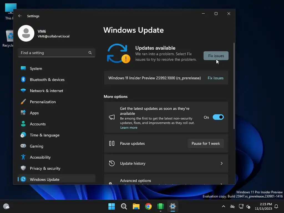This screenshot has height=213, width=284.
Task: Click the Fix issues button
Action: (x=216, y=56)
